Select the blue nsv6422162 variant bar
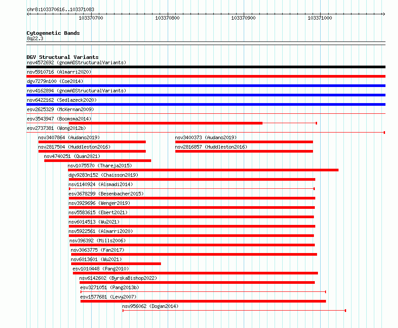This screenshot has width=398, height=328. (206, 104)
